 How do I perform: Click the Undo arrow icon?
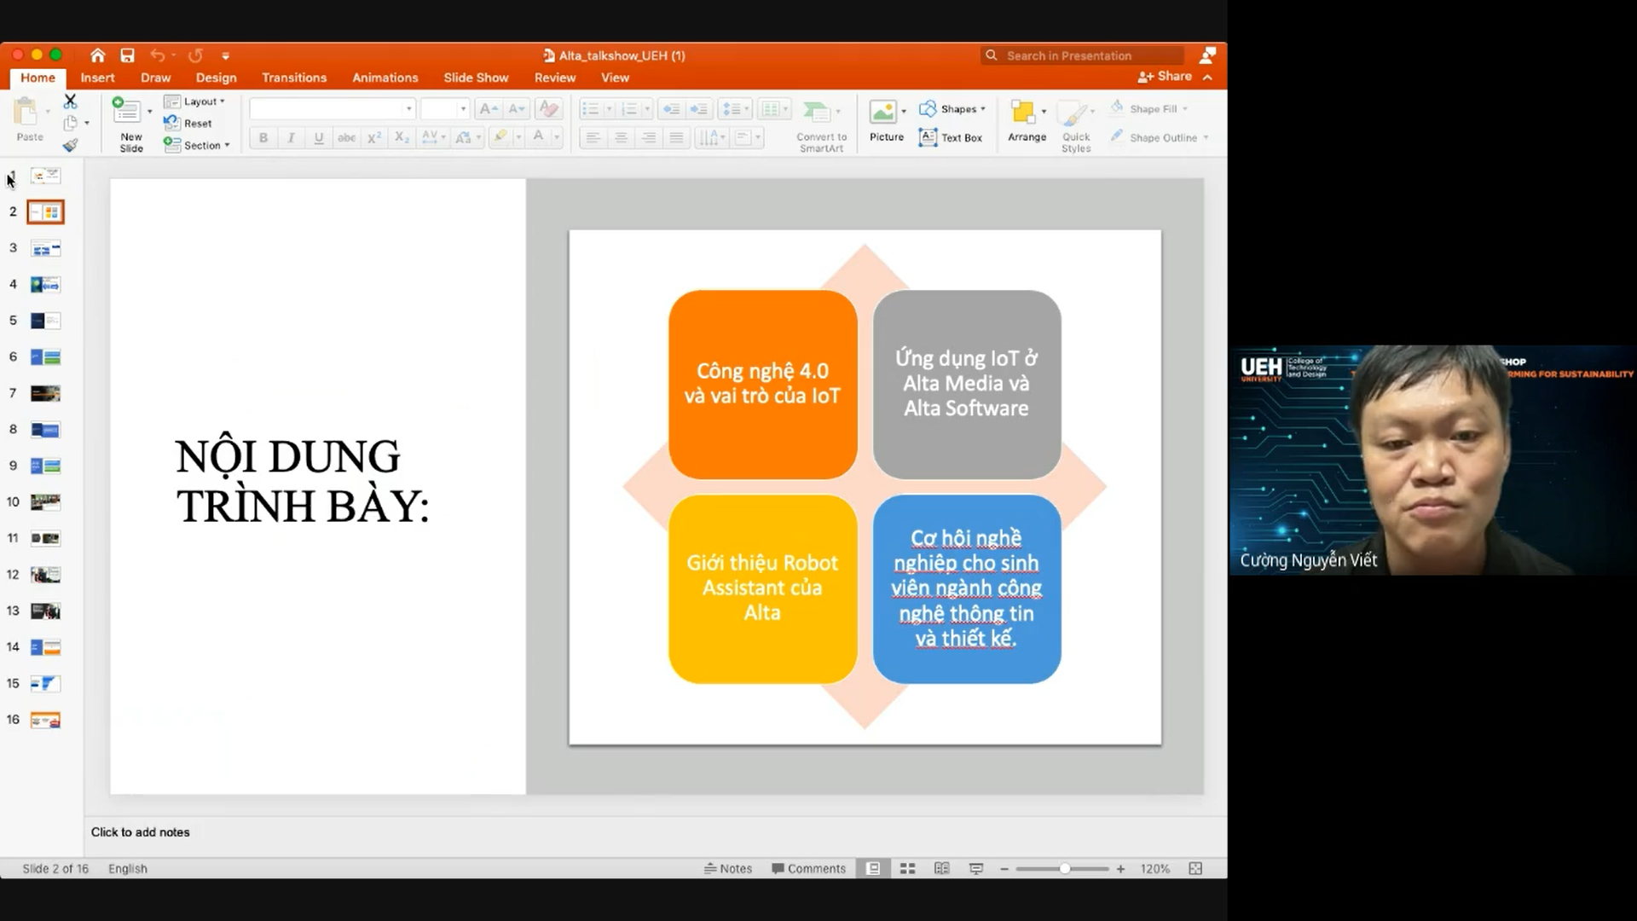pyautogui.click(x=159, y=55)
